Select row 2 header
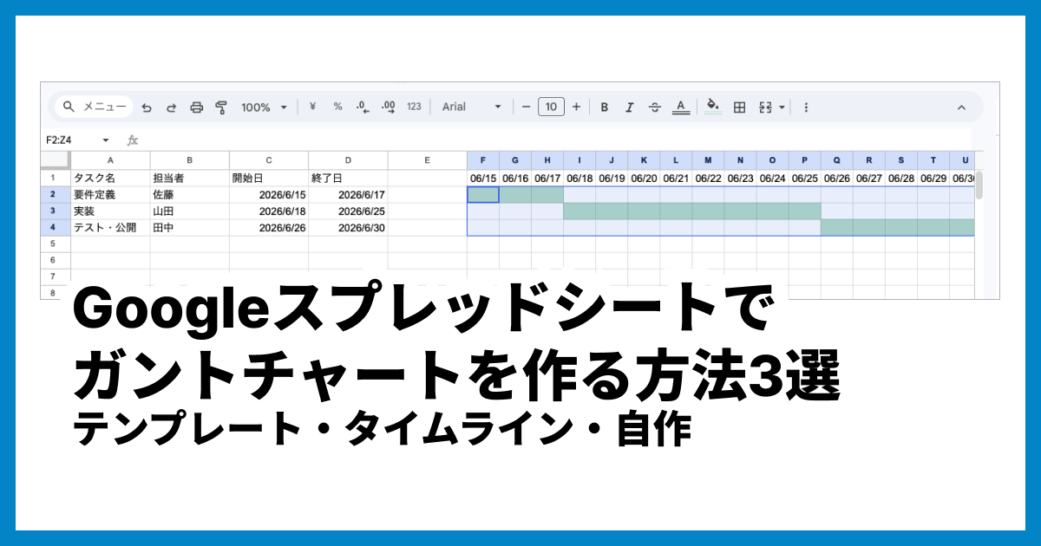Image resolution: width=1041 pixels, height=546 pixels. click(x=56, y=194)
